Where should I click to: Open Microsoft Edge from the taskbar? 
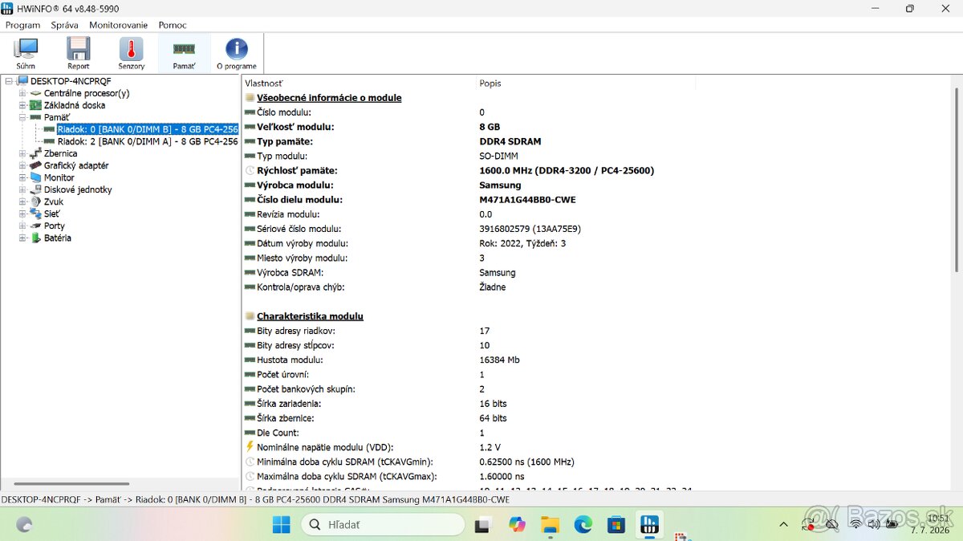pyautogui.click(x=583, y=525)
